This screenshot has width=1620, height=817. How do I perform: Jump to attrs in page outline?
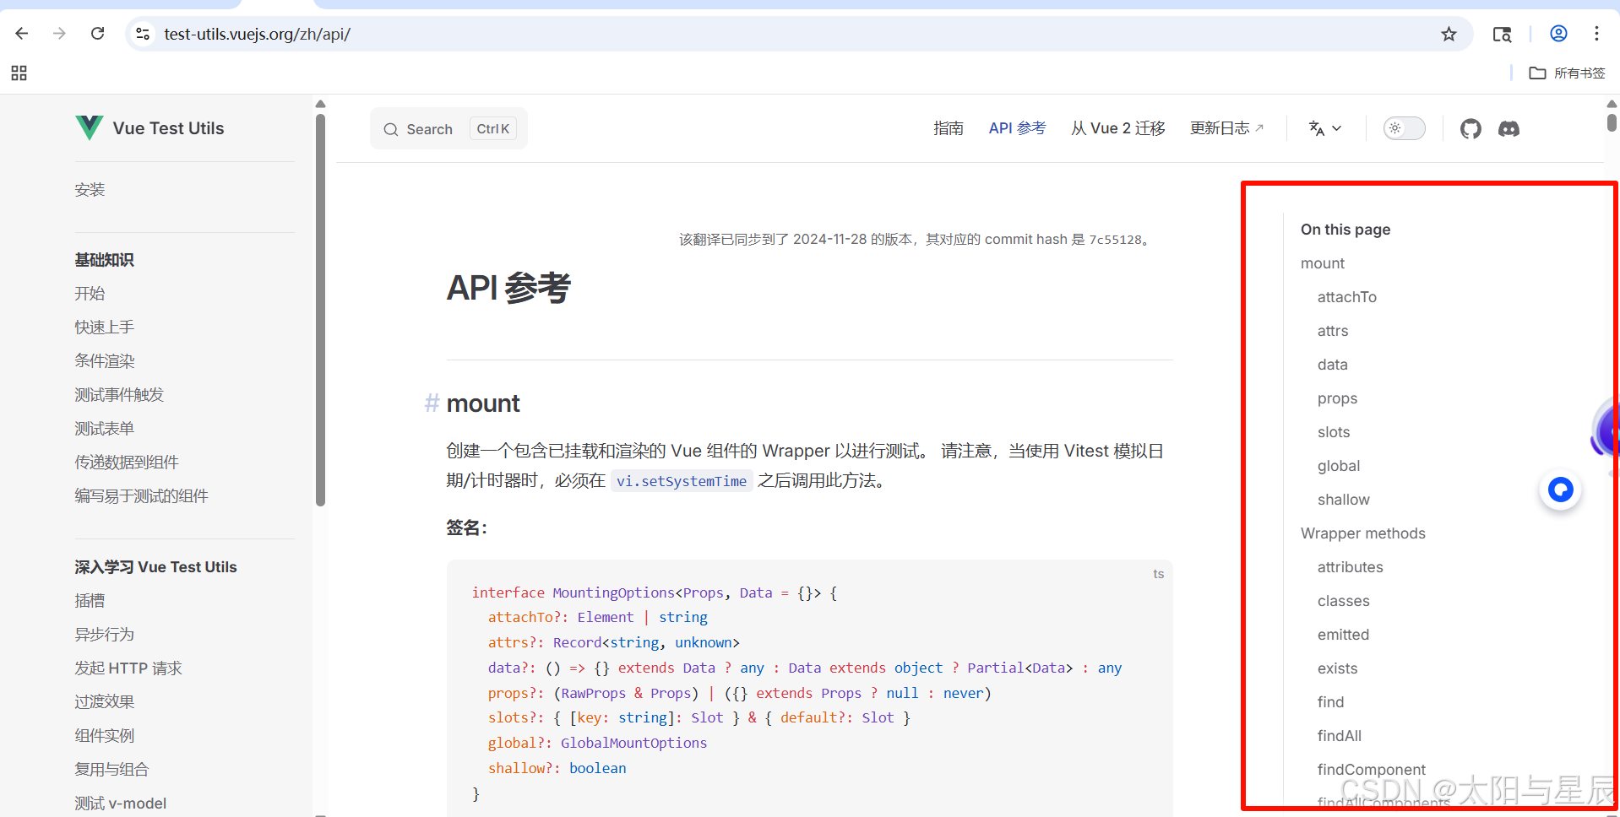(x=1333, y=331)
